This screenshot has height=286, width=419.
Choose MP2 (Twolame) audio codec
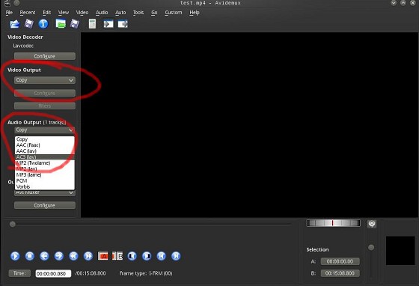(45, 162)
